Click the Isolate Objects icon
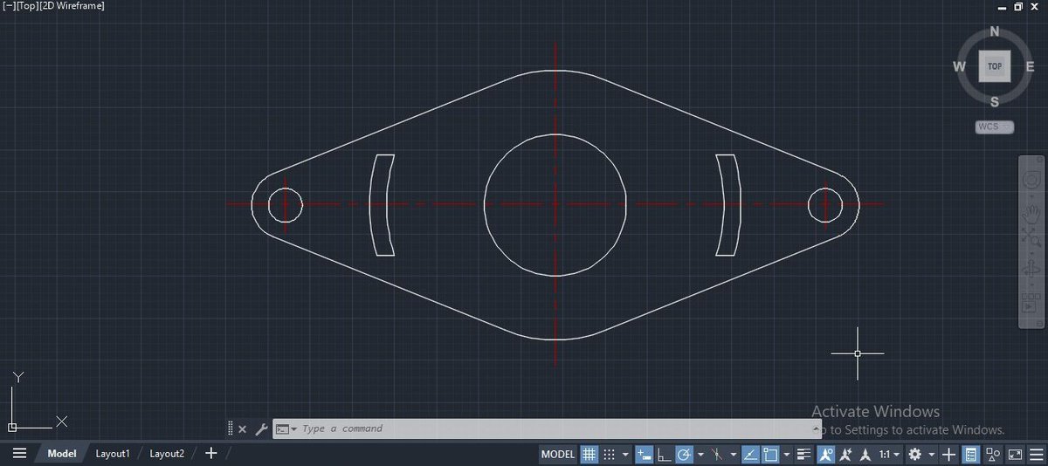 993,454
